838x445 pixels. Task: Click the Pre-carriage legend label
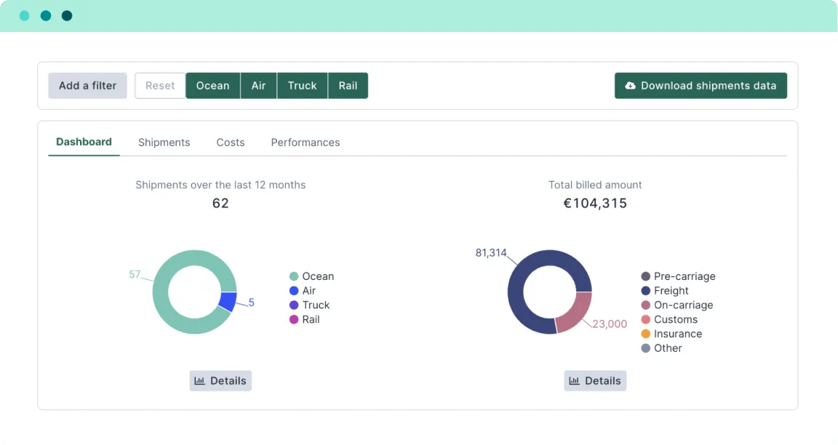coord(685,276)
